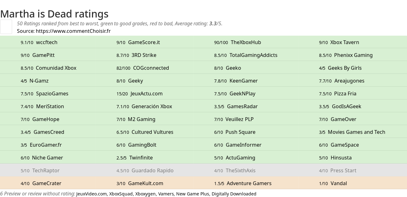The width and height of the screenshot is (407, 197).
Task: Open the commentChoisir.fr source link
Action: tap(73, 31)
